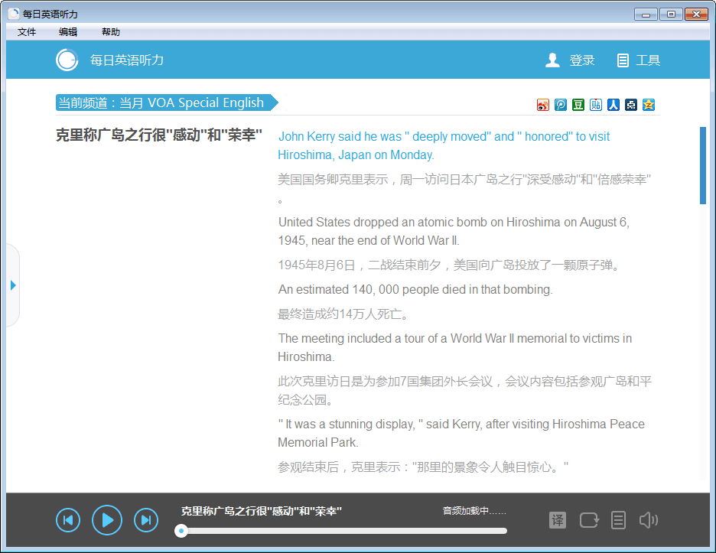This screenshot has width=716, height=553.
Task: Click the audio progress slider track
Action: (x=344, y=531)
